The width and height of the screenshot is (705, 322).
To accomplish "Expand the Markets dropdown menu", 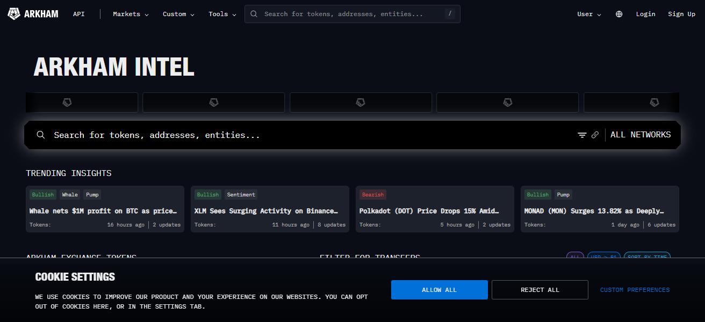I will (x=131, y=14).
